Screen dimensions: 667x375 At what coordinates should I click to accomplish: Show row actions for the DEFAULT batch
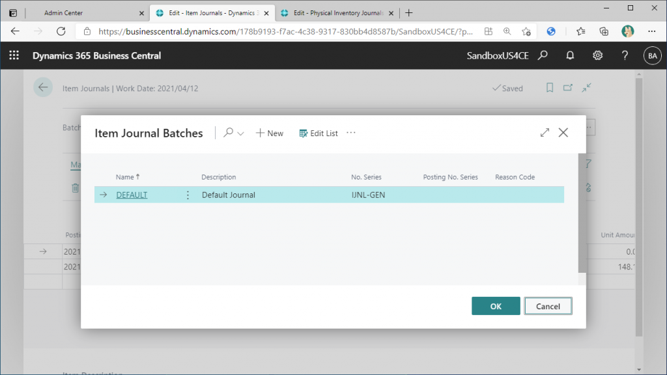[x=188, y=195]
